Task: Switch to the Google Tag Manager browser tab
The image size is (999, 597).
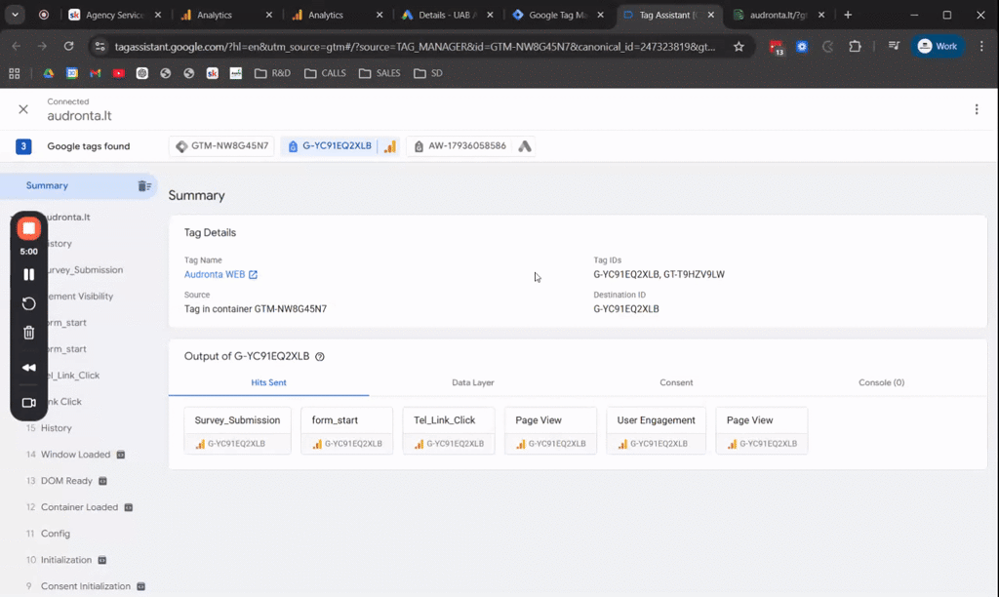Action: [x=558, y=15]
